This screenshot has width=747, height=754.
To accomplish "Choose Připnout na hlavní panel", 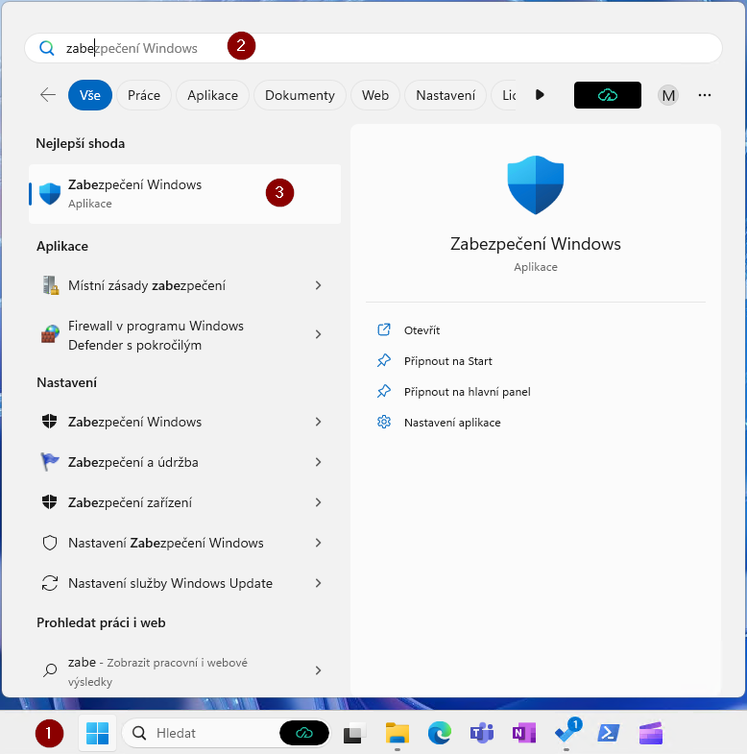I will pyautogui.click(x=468, y=392).
